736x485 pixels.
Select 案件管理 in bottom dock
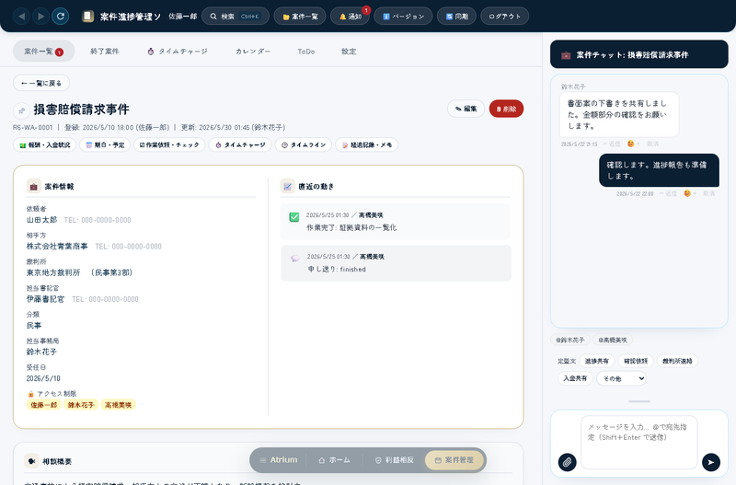click(454, 460)
